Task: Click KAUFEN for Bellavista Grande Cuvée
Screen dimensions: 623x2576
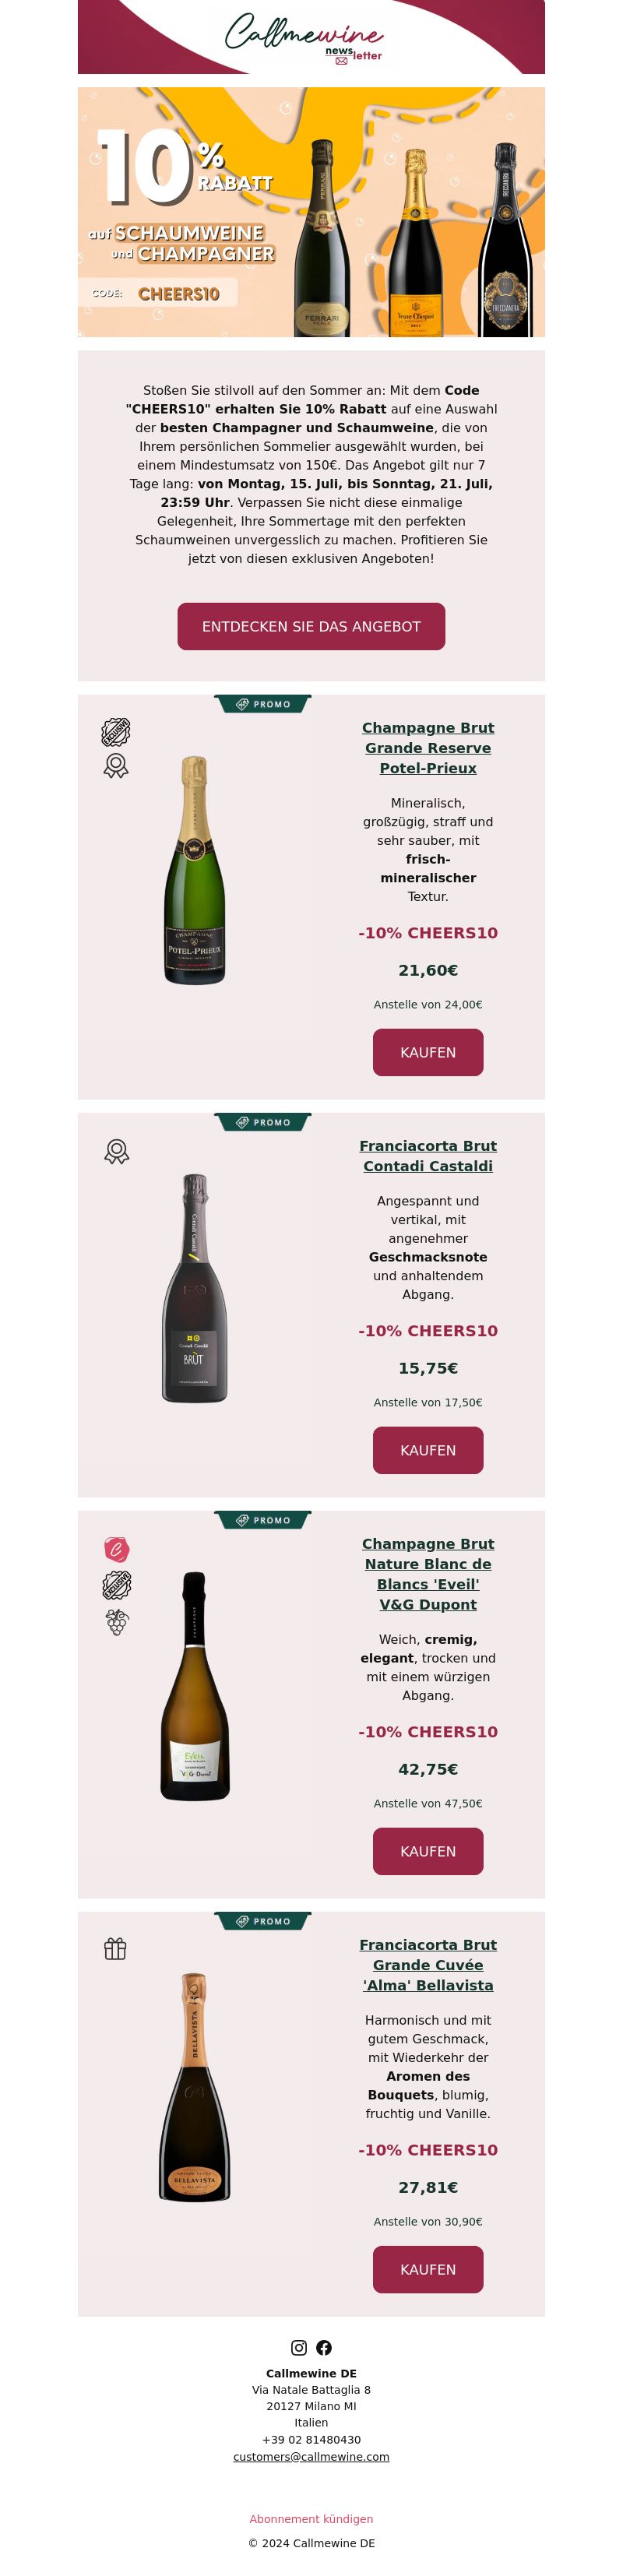Action: [x=428, y=2269]
